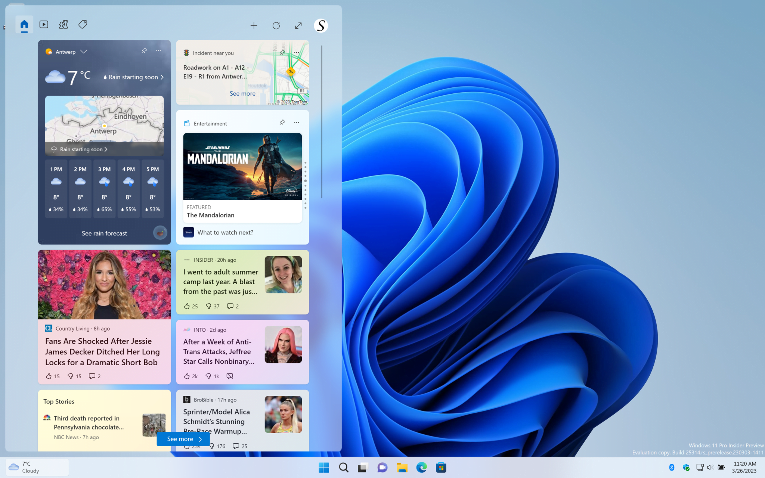Open the Gaming section with the chess icon

(63, 24)
